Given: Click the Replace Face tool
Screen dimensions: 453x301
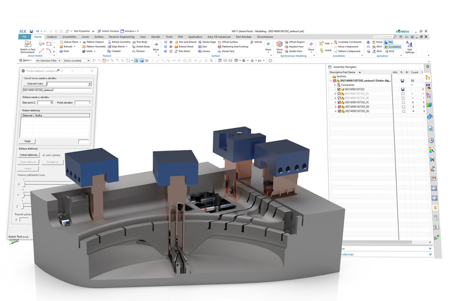Looking at the screenshot, I should click(x=294, y=47).
